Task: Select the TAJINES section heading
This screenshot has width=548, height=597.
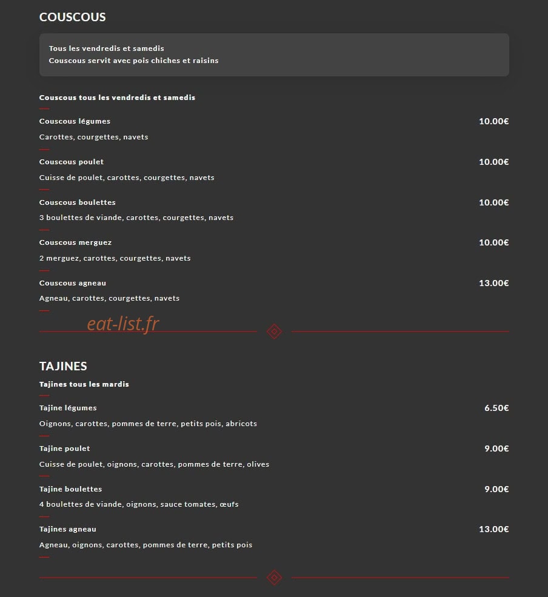Action: pos(63,366)
